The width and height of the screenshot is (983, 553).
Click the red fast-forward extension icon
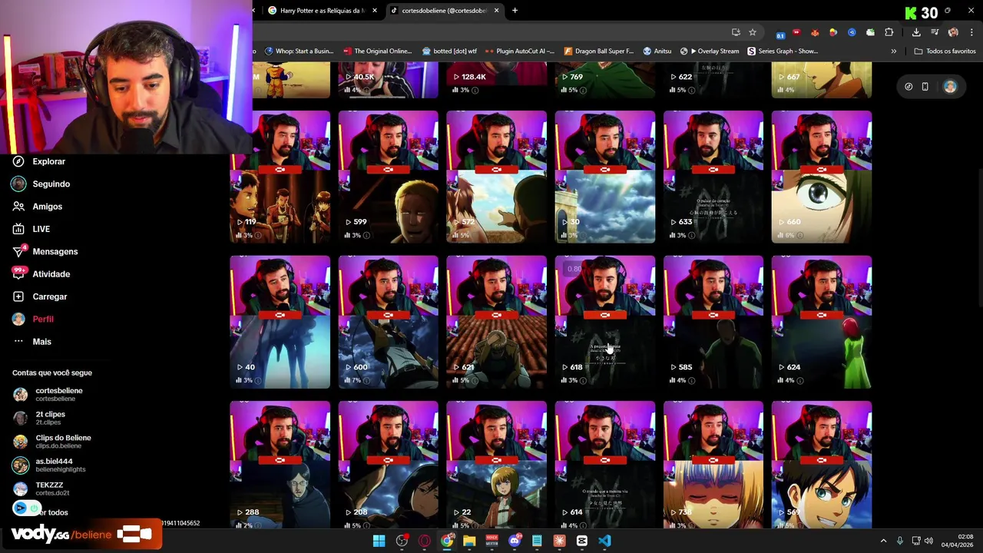796,32
